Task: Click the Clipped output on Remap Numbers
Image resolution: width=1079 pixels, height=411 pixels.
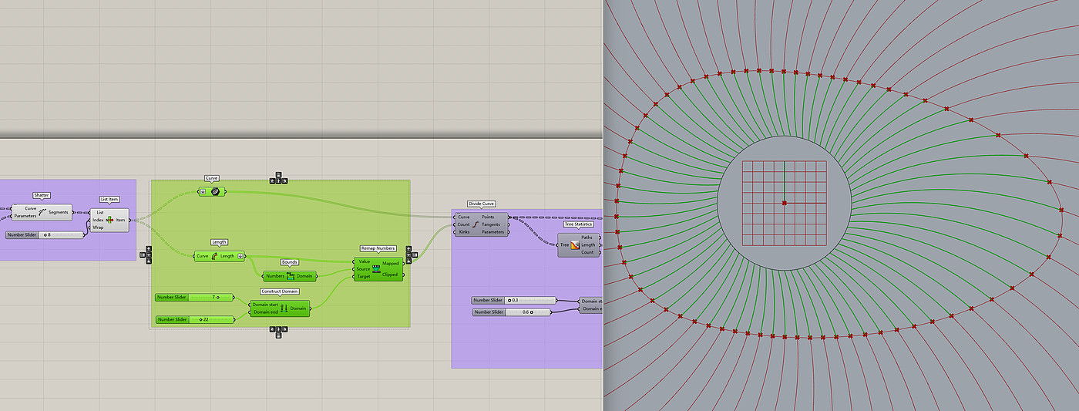Action: [390, 275]
